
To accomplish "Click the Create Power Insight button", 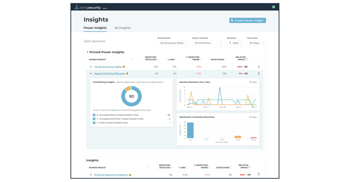I will click(247, 20).
